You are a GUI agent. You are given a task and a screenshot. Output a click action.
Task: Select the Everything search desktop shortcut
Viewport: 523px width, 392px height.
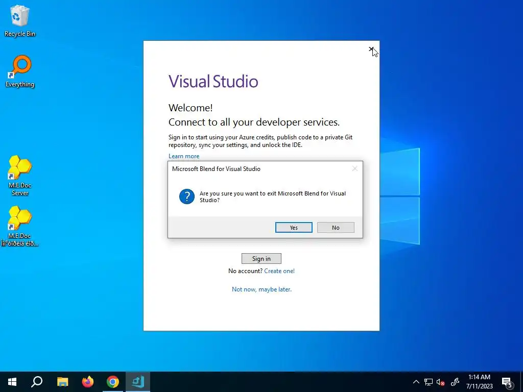20,71
